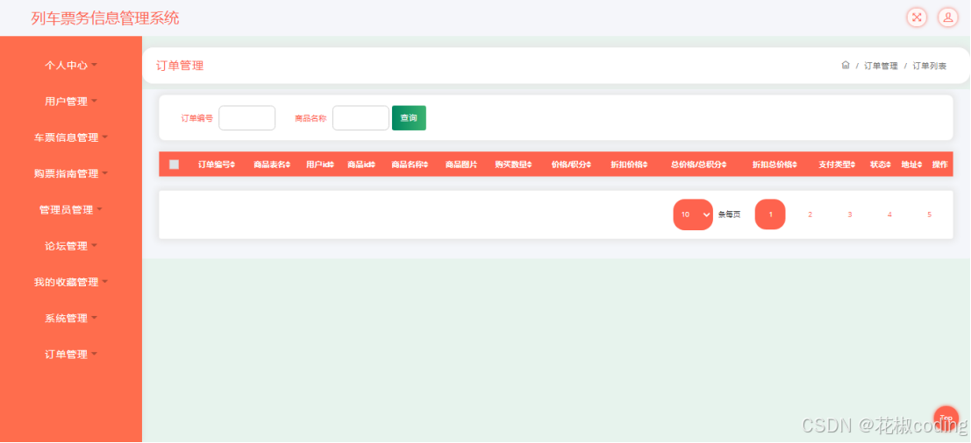Screen dimensions: 971x443
Task: Focus the 商品名称 search input field
Action: (361, 118)
